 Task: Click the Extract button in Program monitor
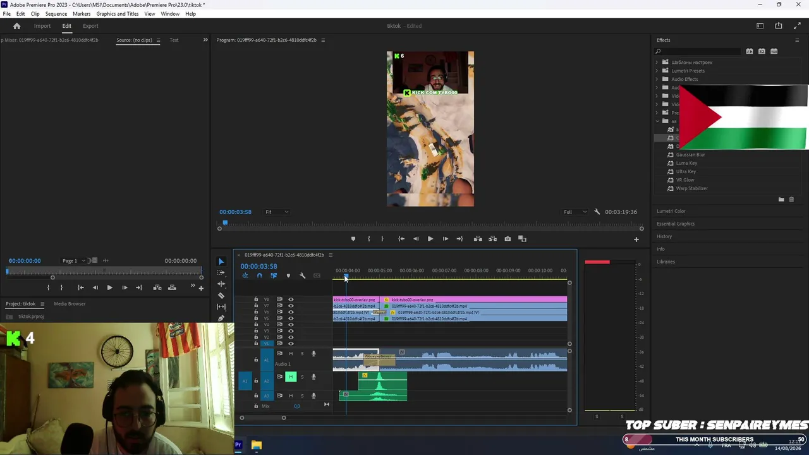tap(492, 239)
